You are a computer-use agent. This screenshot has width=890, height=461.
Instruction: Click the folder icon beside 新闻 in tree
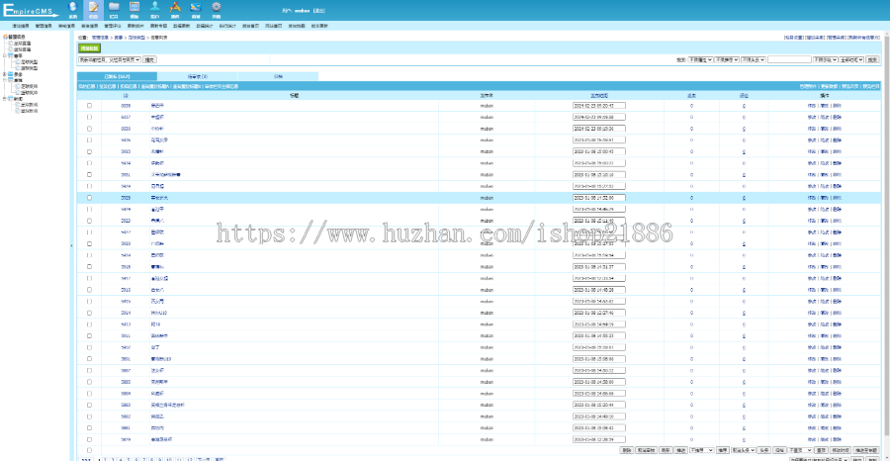(x=11, y=99)
